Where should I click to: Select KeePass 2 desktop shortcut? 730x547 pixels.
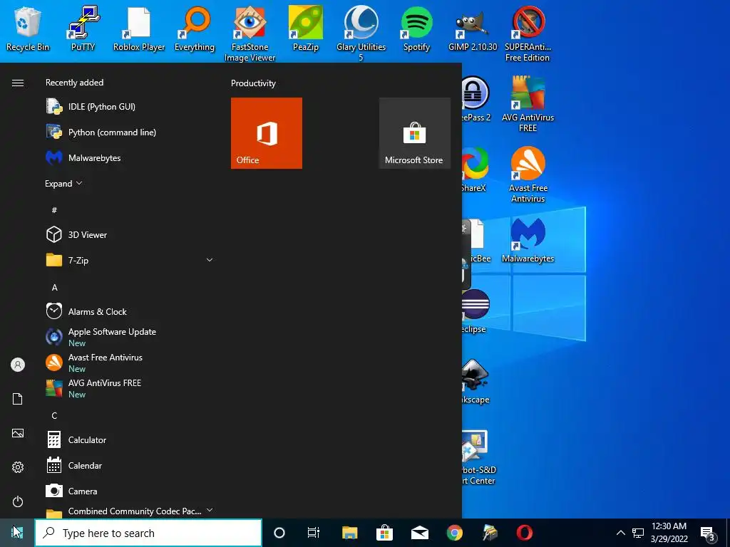476,98
